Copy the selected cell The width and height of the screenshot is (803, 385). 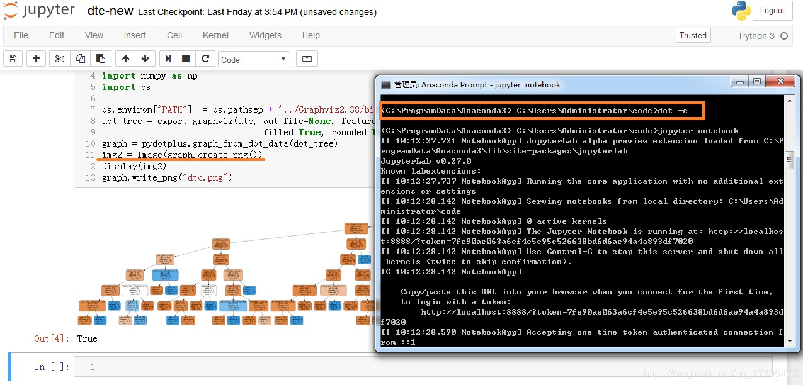coord(80,59)
